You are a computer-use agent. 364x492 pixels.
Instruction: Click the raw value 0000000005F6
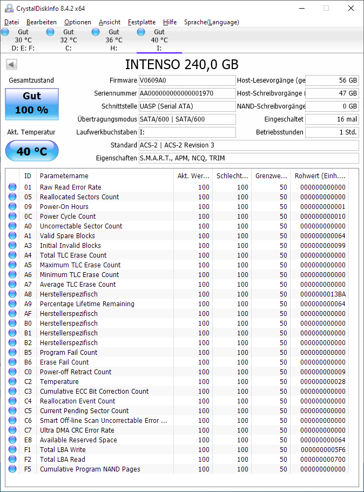click(323, 450)
